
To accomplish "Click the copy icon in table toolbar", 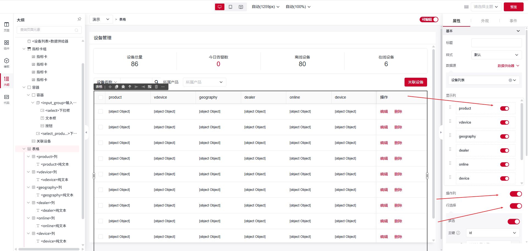I will click(x=117, y=87).
